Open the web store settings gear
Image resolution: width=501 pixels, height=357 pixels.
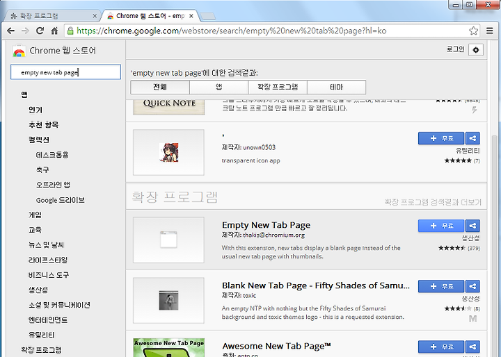pos(476,50)
